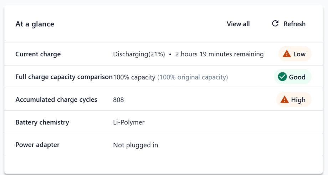Open the View all link
This screenshot has height=175, width=328.
click(238, 24)
